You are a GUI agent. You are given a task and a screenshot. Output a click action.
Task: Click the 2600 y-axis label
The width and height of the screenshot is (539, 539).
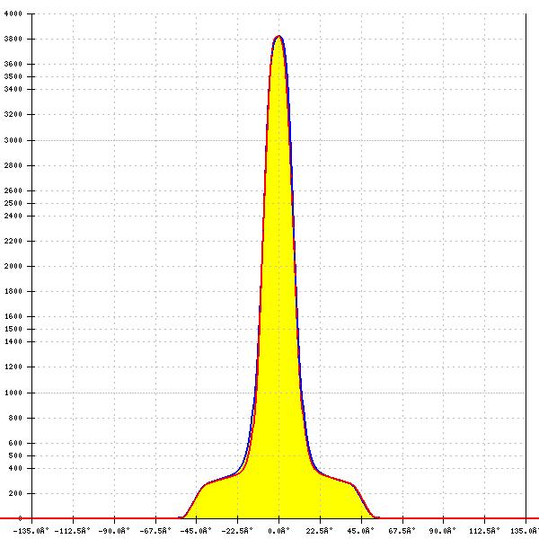coord(13,190)
